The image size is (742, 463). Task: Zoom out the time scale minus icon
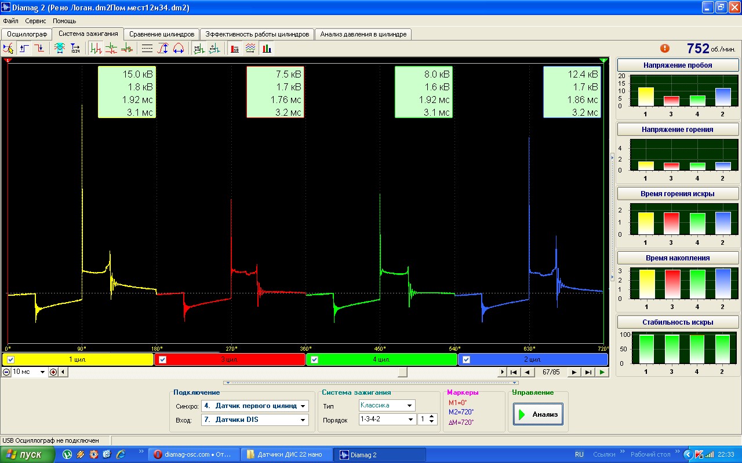(6, 372)
